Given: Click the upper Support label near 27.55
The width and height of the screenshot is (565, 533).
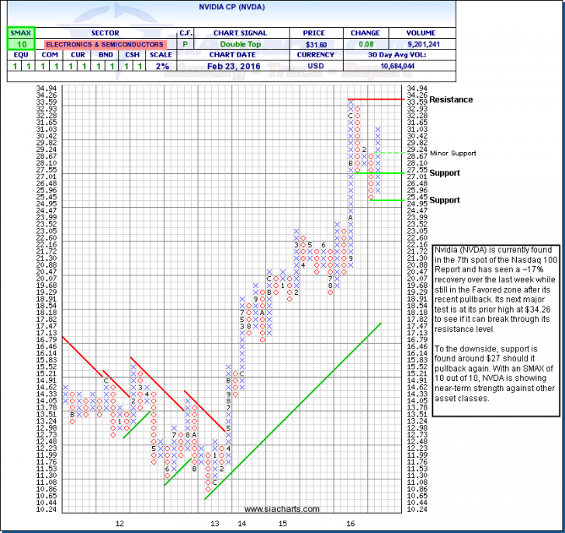Looking at the screenshot, I should (x=445, y=173).
